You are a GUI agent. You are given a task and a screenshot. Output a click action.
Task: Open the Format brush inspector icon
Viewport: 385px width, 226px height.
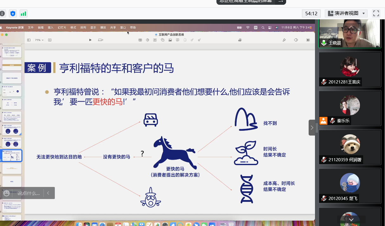click(x=284, y=40)
